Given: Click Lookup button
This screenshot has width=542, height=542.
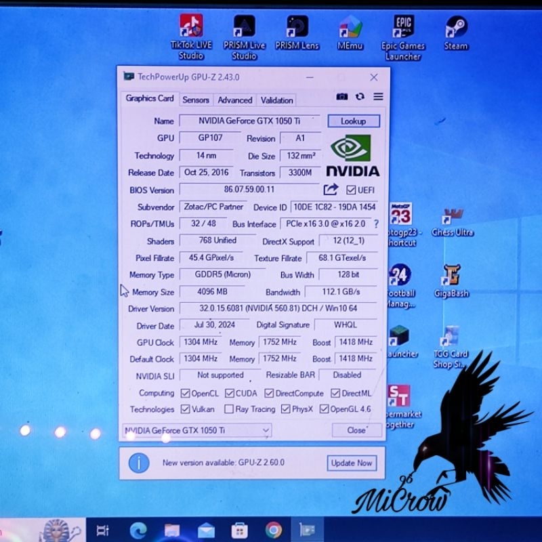Looking at the screenshot, I should click(353, 121).
